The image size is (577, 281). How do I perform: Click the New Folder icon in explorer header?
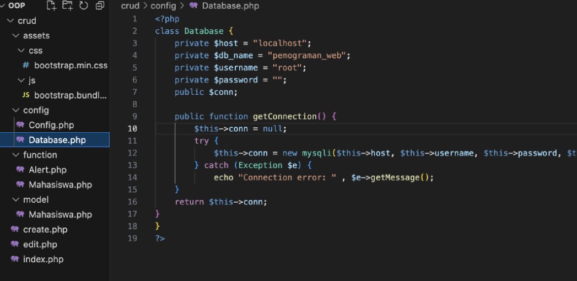pyautogui.click(x=67, y=6)
